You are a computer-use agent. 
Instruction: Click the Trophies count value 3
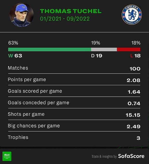138,138
